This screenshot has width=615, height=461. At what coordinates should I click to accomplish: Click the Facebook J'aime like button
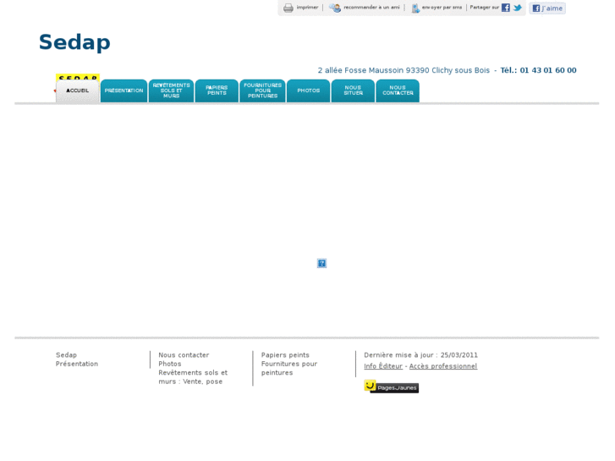coord(547,8)
